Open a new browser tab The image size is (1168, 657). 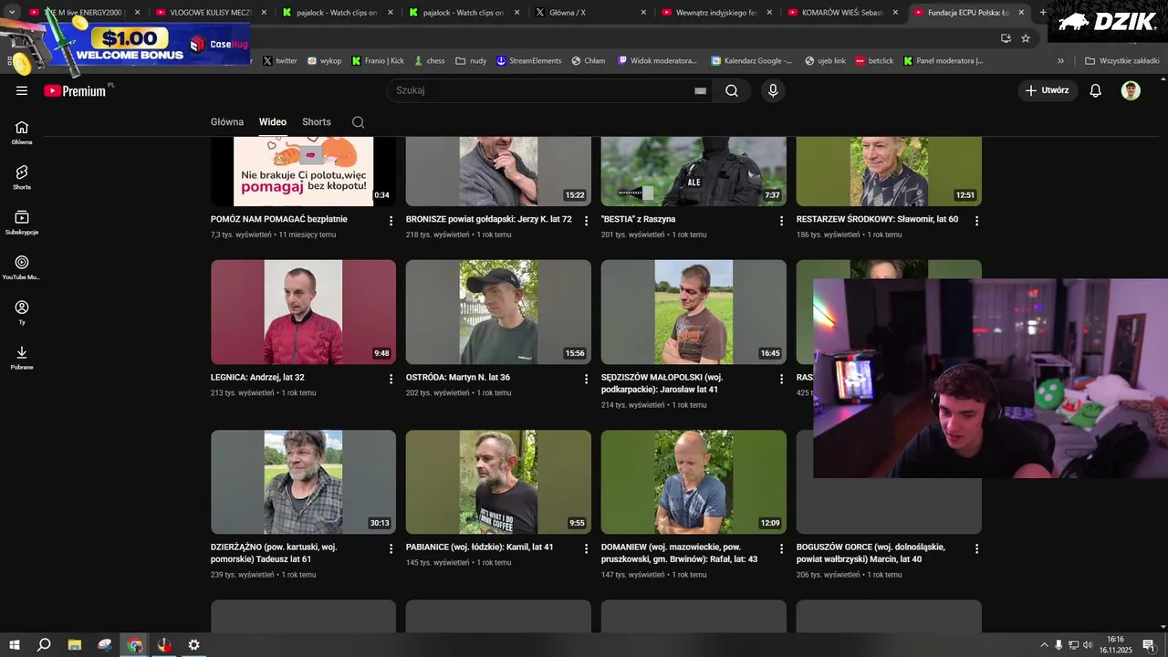click(x=1043, y=13)
